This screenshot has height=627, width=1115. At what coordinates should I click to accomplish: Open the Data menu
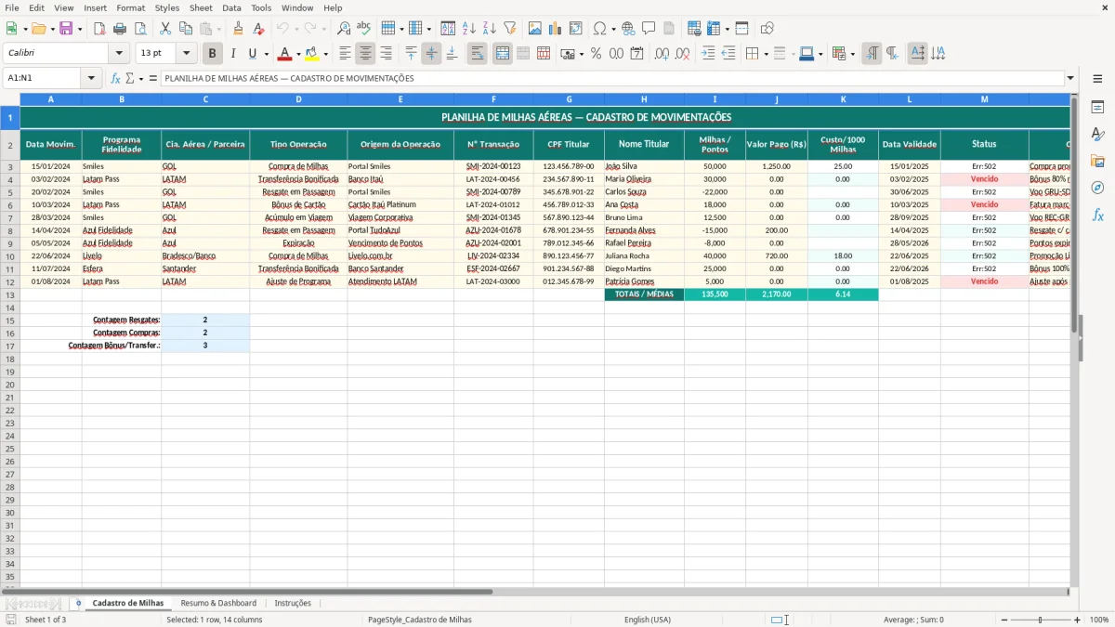231,7
